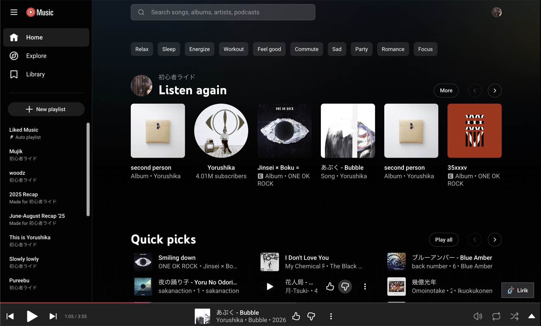Toggle shuffle mode
541x326 pixels.
pyautogui.click(x=515, y=316)
